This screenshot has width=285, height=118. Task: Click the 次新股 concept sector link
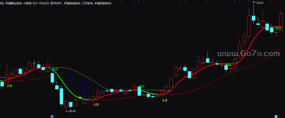(27, 3)
